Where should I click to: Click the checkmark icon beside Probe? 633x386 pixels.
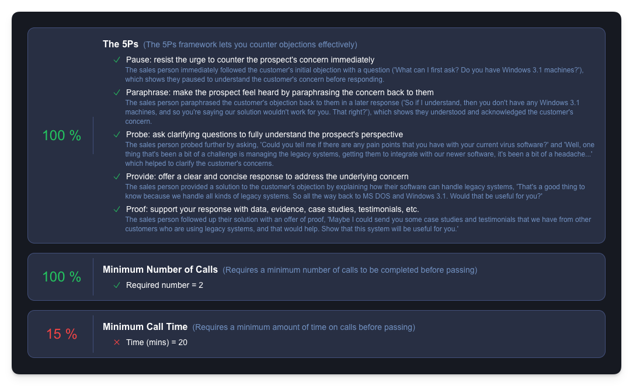pyautogui.click(x=116, y=135)
